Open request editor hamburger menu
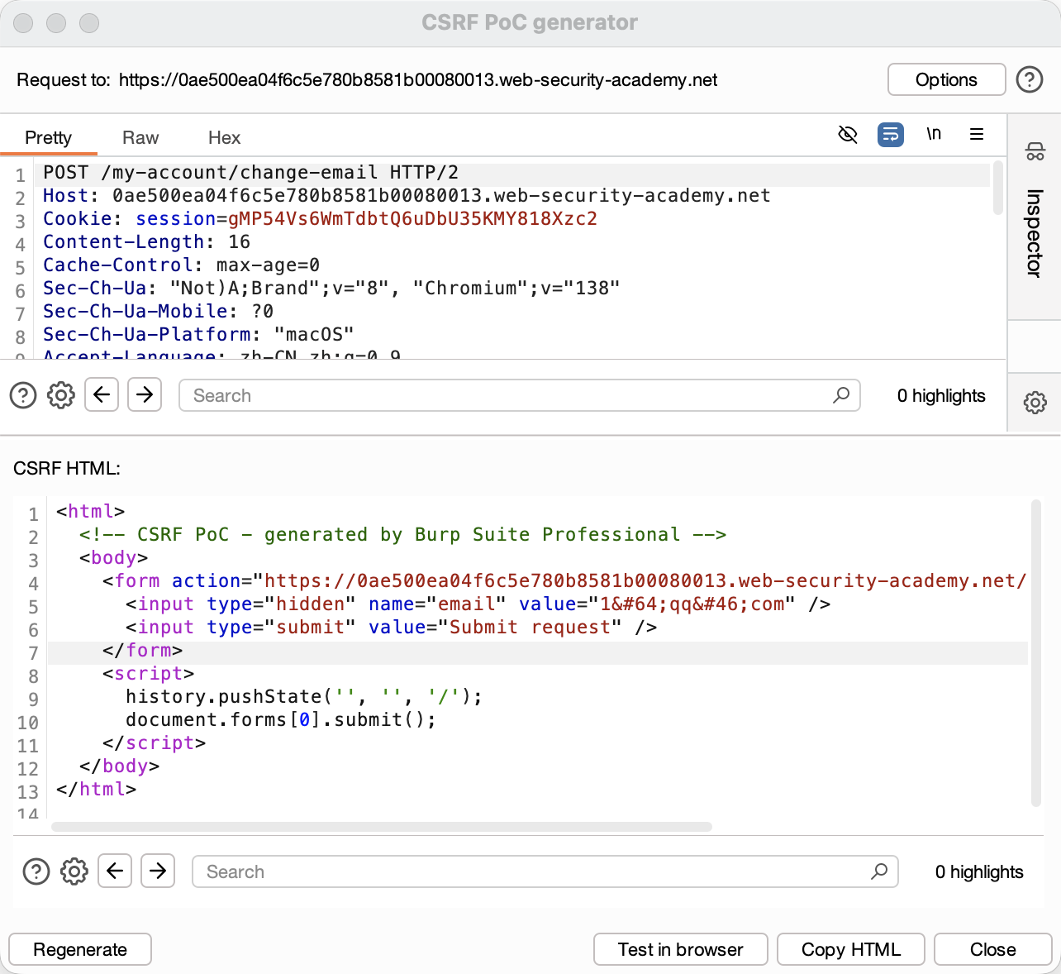This screenshot has width=1061, height=974. click(x=977, y=134)
